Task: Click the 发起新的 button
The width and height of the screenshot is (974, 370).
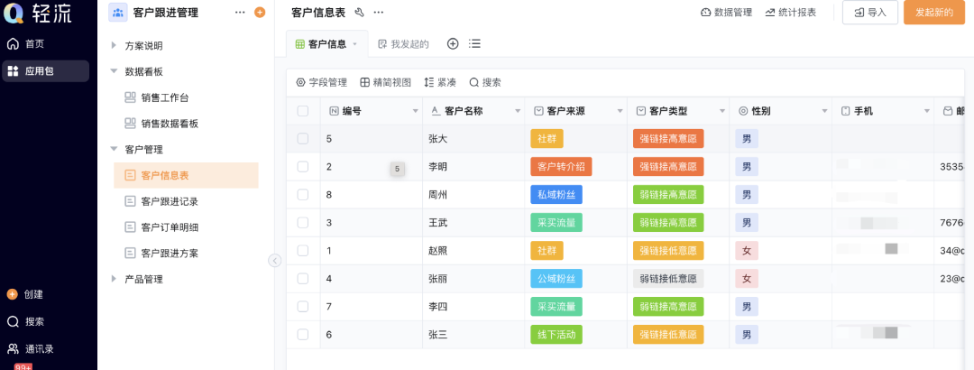Action: [x=933, y=13]
